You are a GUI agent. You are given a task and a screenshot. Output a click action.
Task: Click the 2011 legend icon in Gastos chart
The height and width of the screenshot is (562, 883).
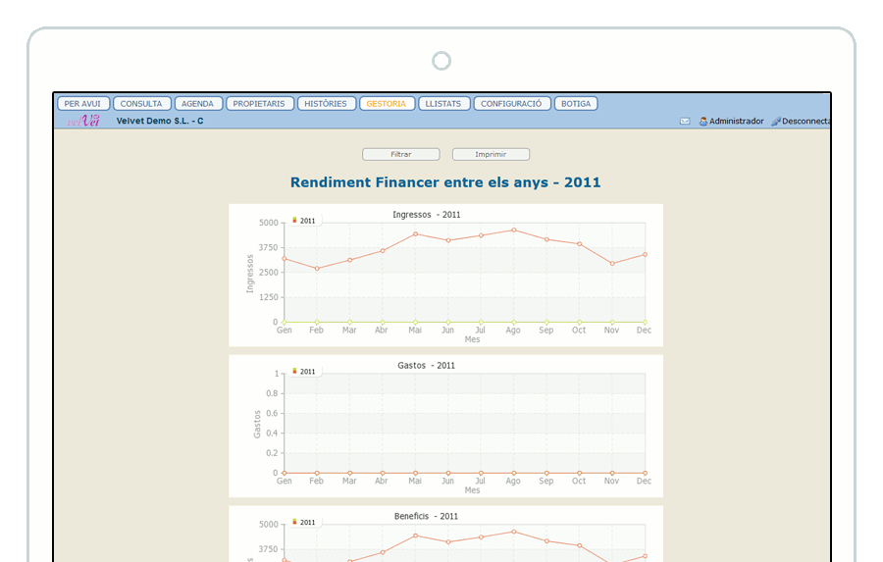(x=294, y=372)
